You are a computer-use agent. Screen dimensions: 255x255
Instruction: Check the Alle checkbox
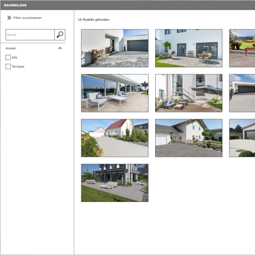pyautogui.click(x=8, y=58)
